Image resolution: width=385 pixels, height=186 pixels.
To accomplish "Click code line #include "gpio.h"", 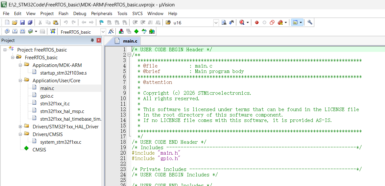I will (x=156, y=158).
